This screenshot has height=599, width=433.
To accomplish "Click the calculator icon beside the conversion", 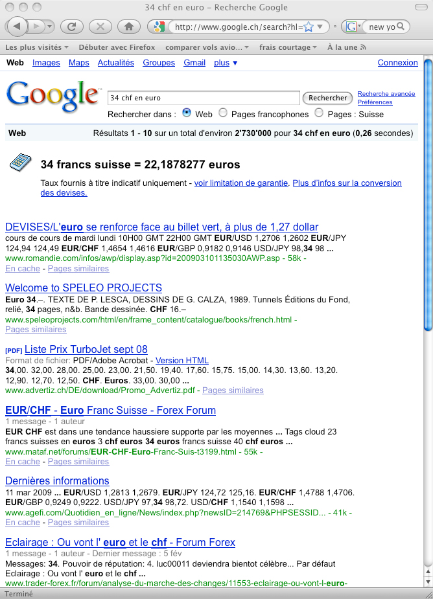I will tap(20, 163).
